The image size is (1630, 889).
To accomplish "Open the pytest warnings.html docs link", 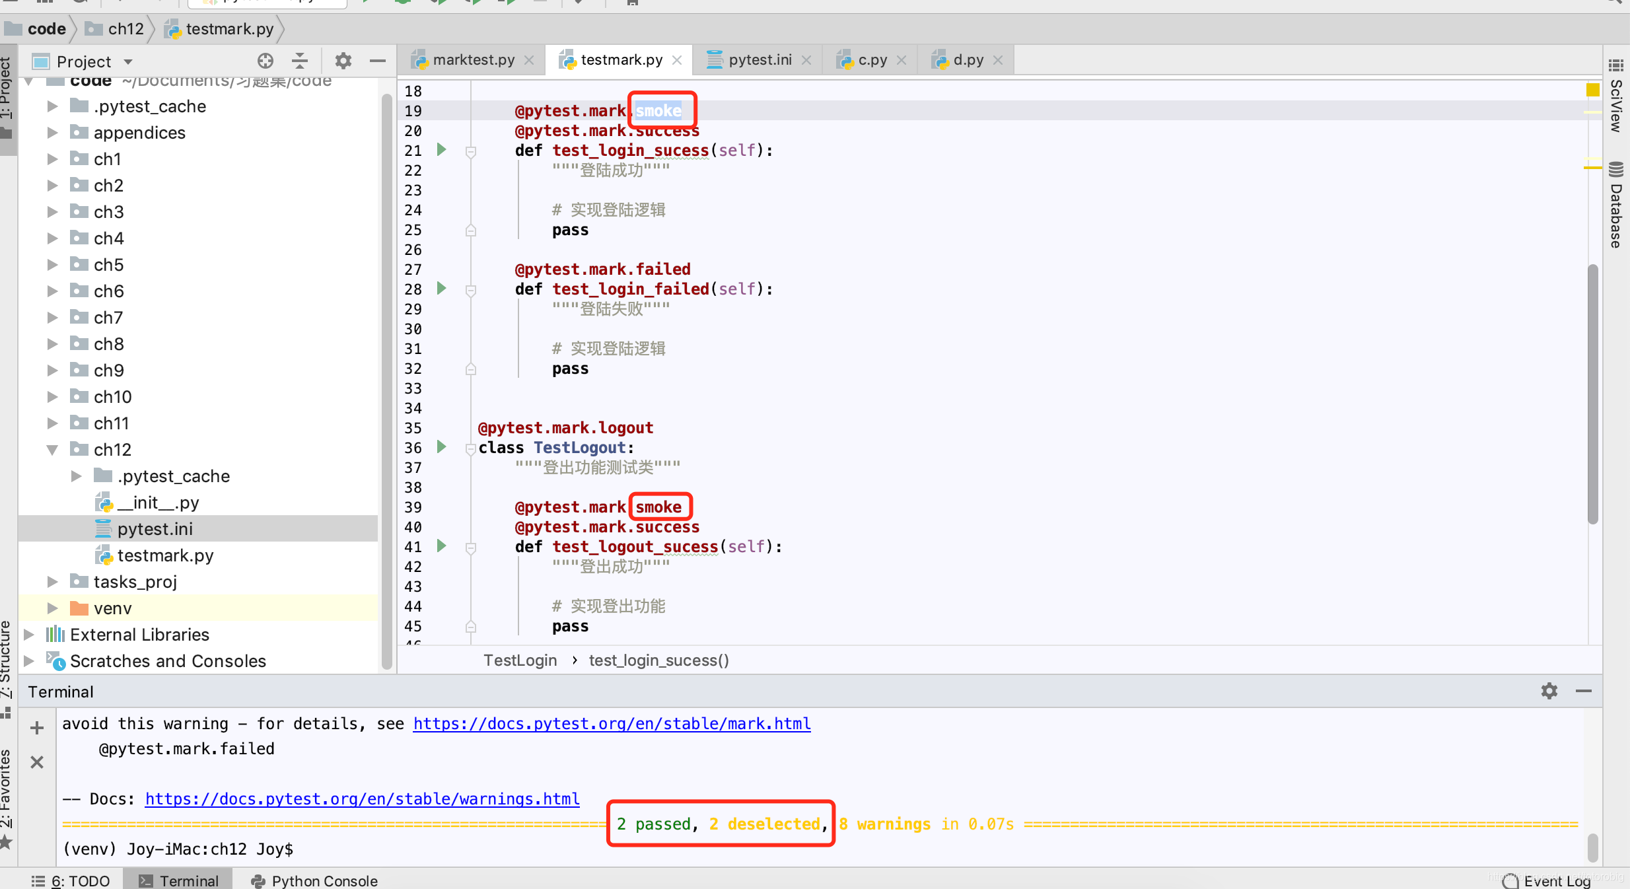I will click(x=361, y=799).
